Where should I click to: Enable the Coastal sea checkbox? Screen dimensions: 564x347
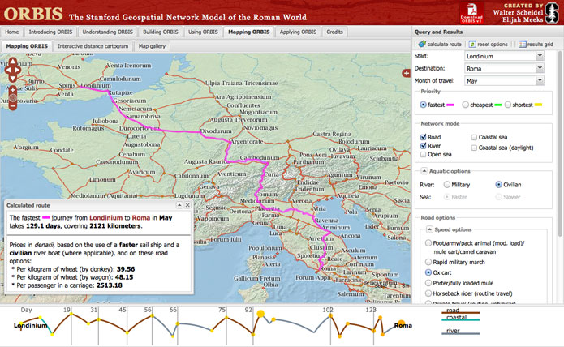tap(474, 137)
